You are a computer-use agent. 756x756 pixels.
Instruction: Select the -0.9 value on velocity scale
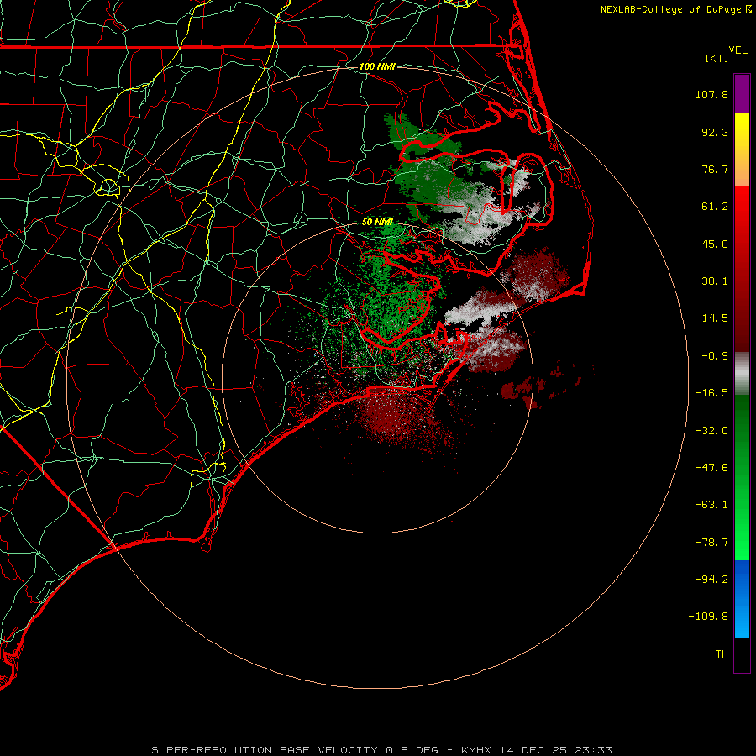tap(715, 356)
